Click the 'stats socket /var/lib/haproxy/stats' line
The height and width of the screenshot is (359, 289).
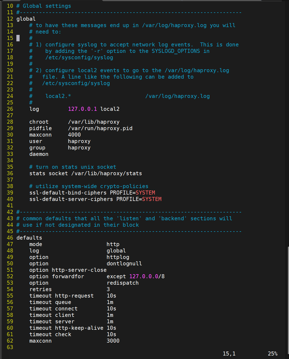tap(86, 173)
